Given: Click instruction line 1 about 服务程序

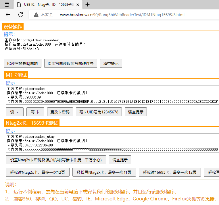Looking at the screenshot, I should pyautogui.click(x=92, y=192).
